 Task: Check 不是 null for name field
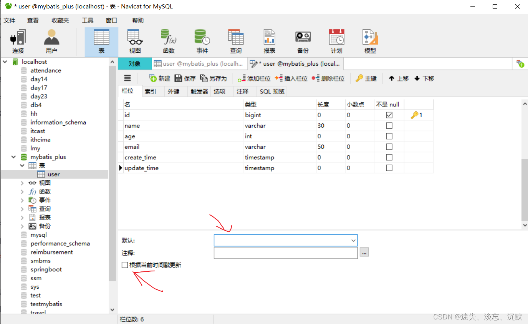(x=389, y=125)
